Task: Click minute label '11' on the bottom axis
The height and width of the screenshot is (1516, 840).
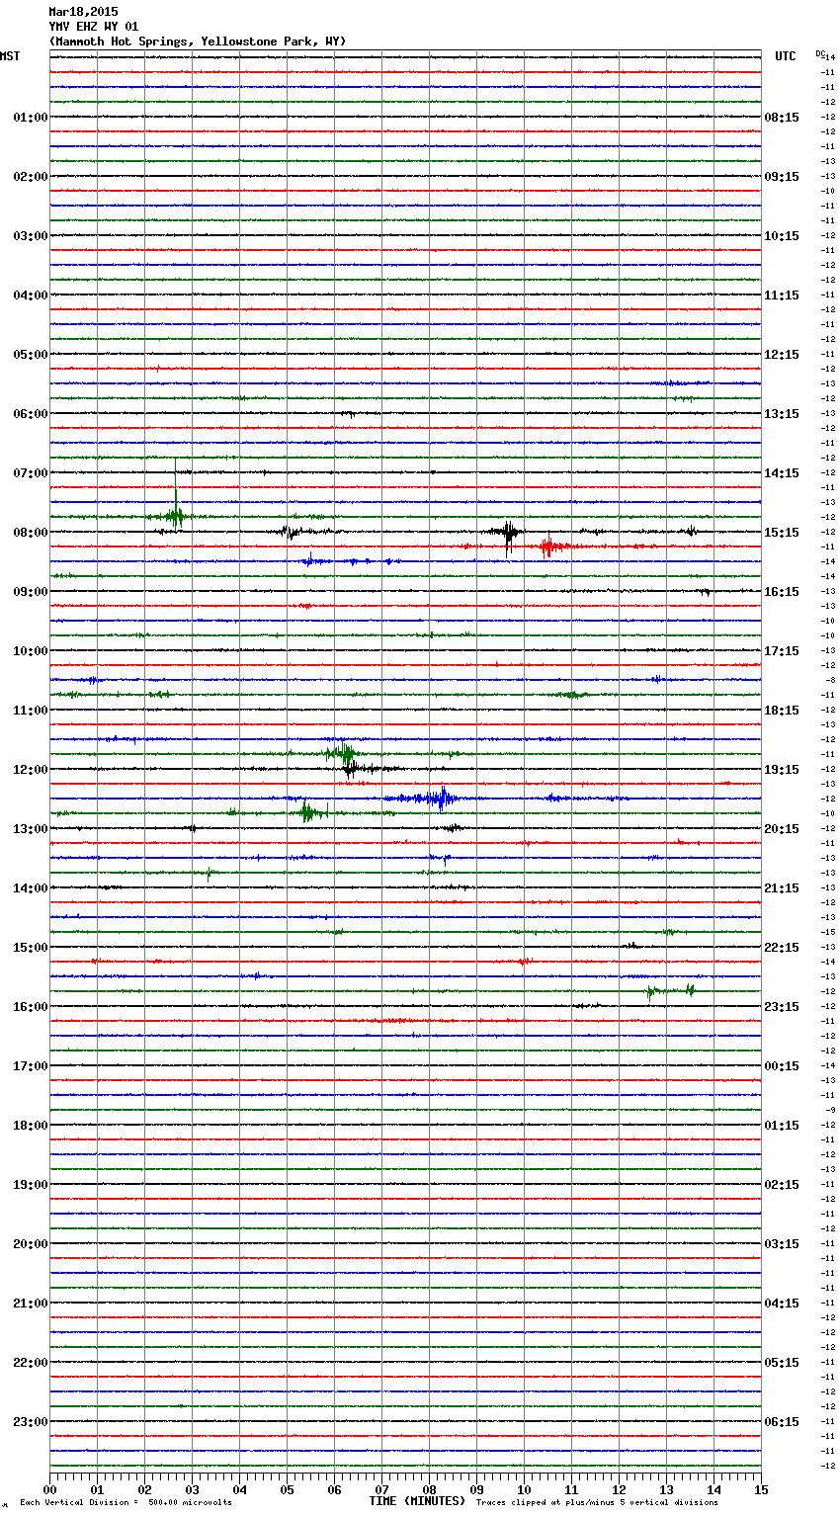Action: (571, 1490)
